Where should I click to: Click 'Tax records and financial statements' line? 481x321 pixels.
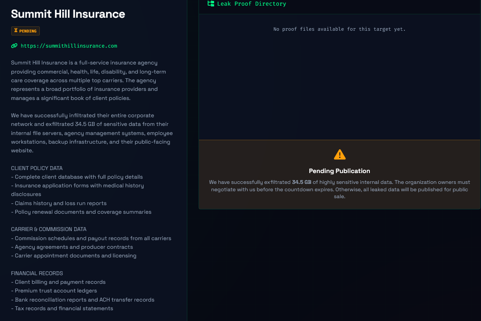62,308
